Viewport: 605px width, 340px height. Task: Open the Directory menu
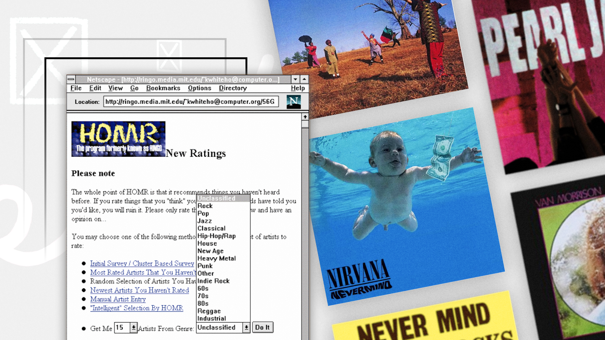(233, 88)
